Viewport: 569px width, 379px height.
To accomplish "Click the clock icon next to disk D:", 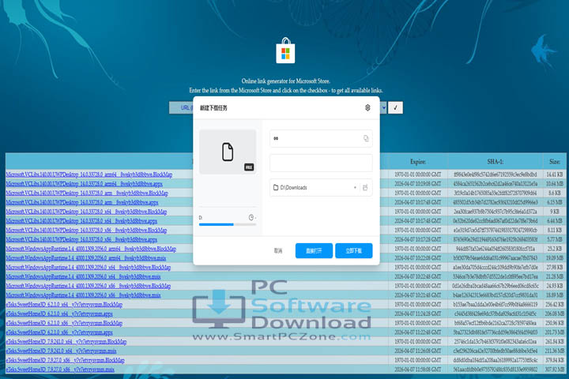I will pos(251,217).
